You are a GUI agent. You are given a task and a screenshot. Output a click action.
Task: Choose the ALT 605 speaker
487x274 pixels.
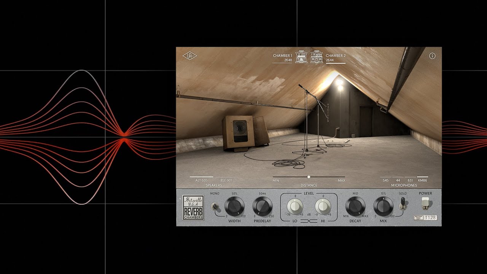pyautogui.click(x=201, y=180)
